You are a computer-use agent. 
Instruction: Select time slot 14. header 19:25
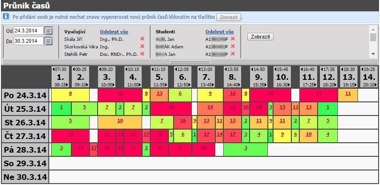[369, 77]
